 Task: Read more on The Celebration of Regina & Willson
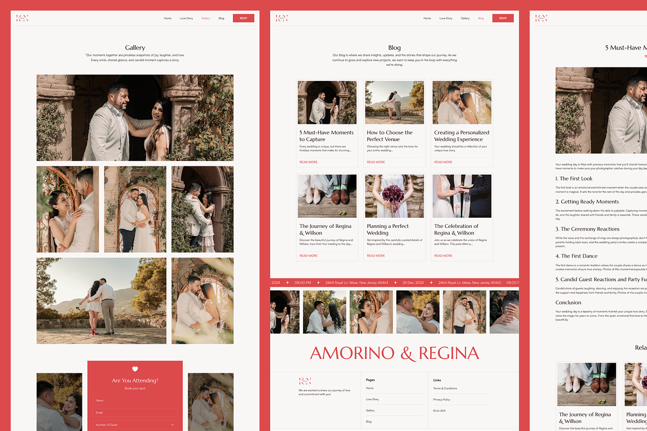(443, 256)
